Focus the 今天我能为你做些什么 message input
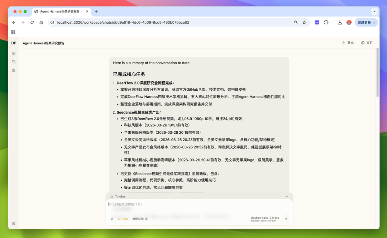Image resolution: width=387 pixels, height=238 pixels. [x=199, y=204]
